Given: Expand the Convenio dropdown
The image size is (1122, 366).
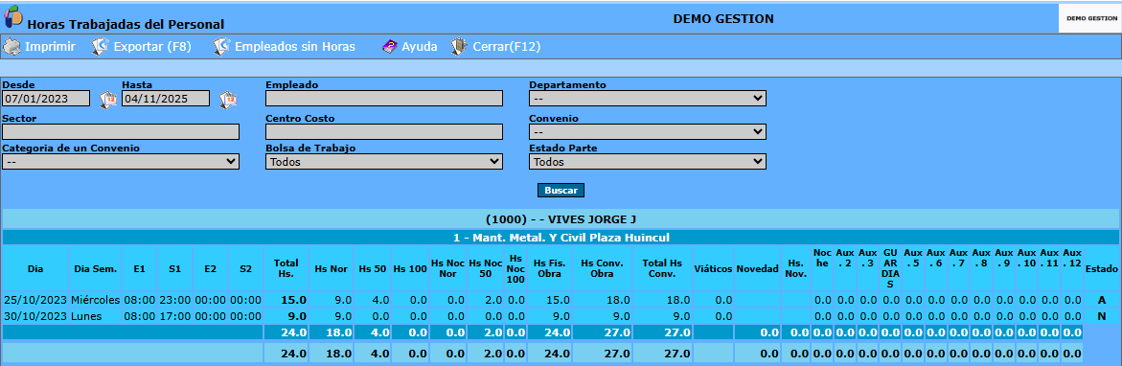Looking at the screenshot, I should pyautogui.click(x=648, y=131).
